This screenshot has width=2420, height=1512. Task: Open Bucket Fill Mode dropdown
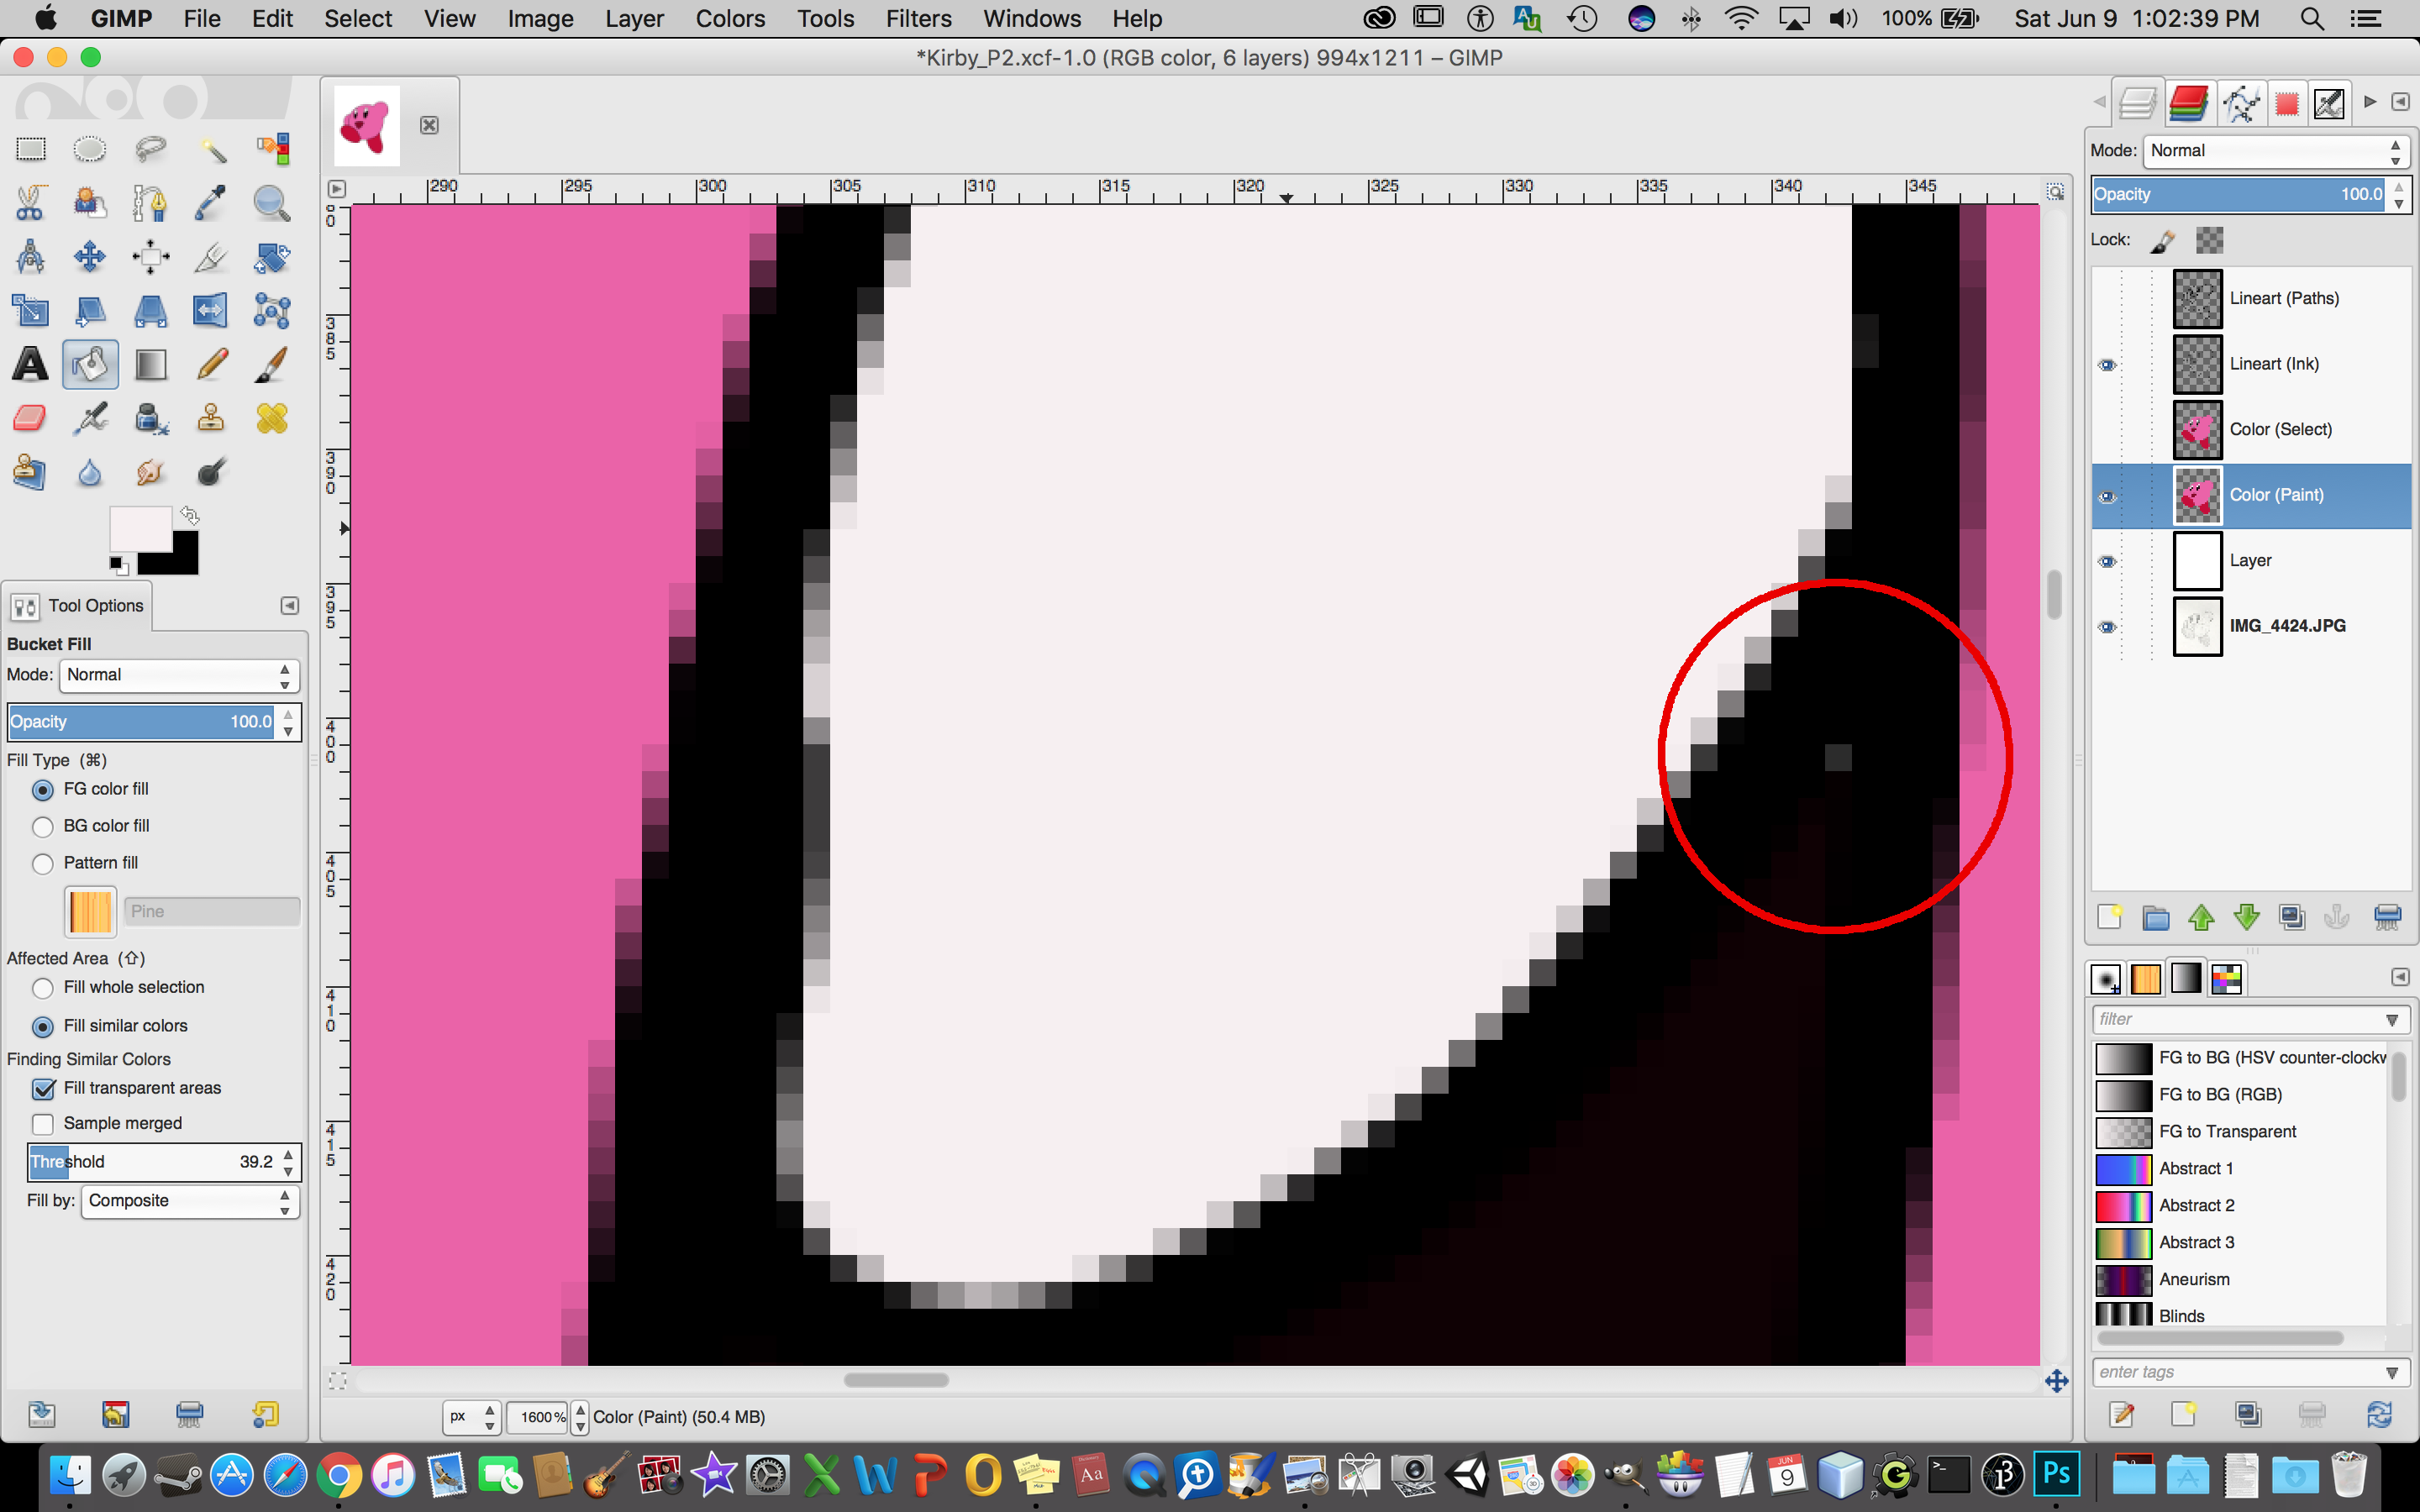coord(179,676)
